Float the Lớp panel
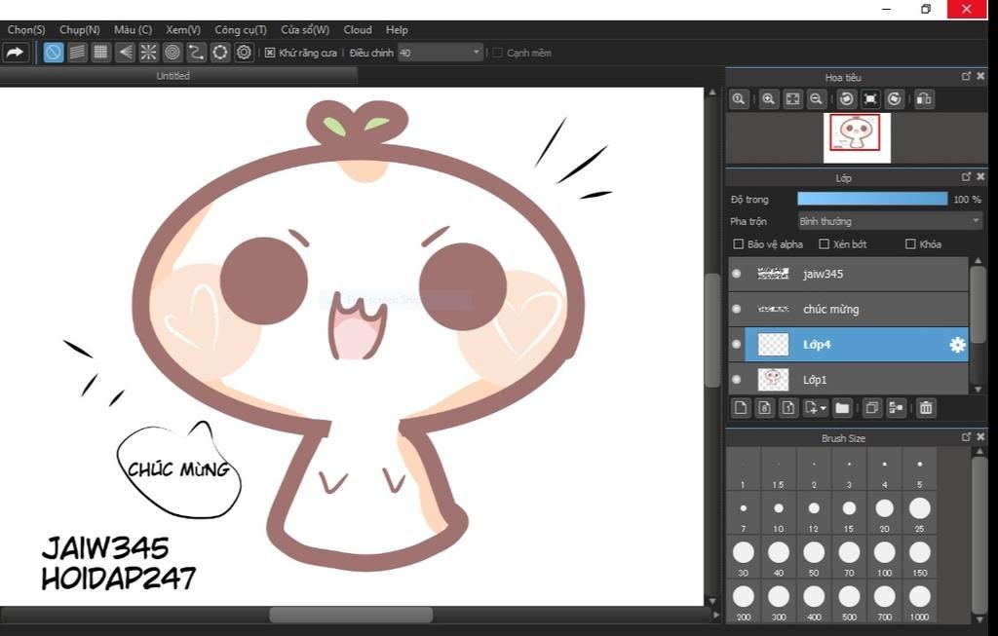This screenshot has width=998, height=636. (x=966, y=177)
